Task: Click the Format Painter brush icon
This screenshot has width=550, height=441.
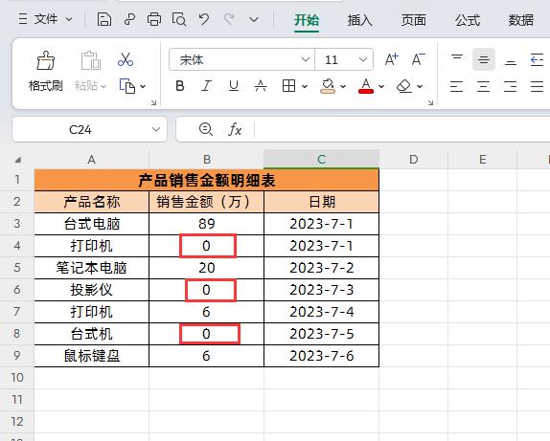Action: pos(46,60)
